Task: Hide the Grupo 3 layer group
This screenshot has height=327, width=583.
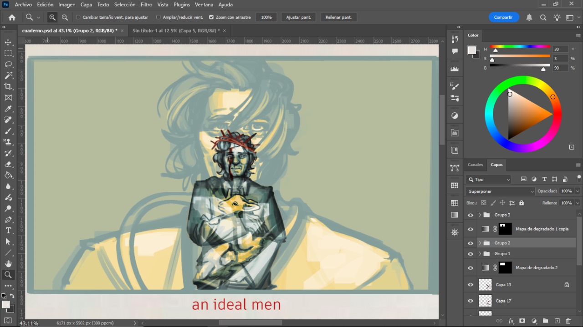Action: tap(470, 215)
